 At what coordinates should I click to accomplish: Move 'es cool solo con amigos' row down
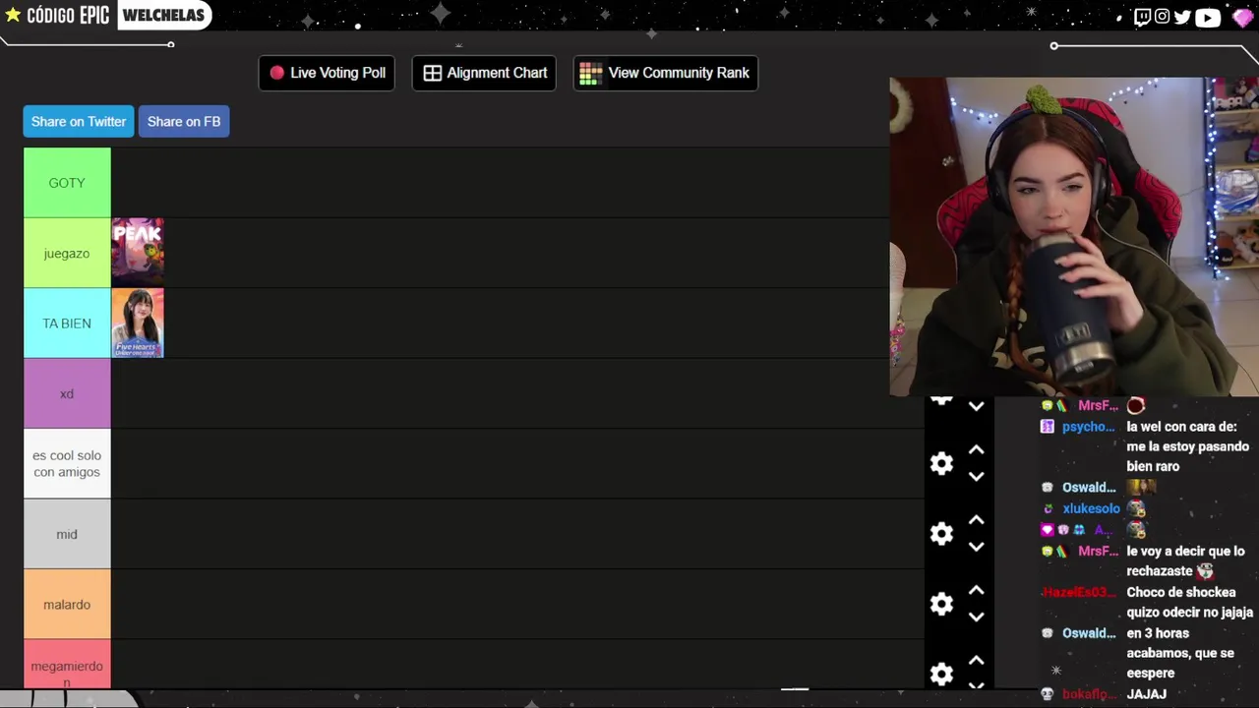[976, 477]
